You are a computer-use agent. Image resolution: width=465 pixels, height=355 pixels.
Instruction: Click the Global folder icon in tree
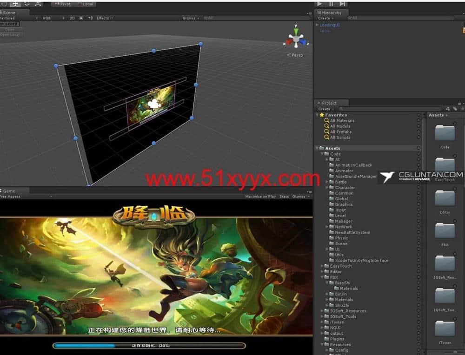coord(332,199)
